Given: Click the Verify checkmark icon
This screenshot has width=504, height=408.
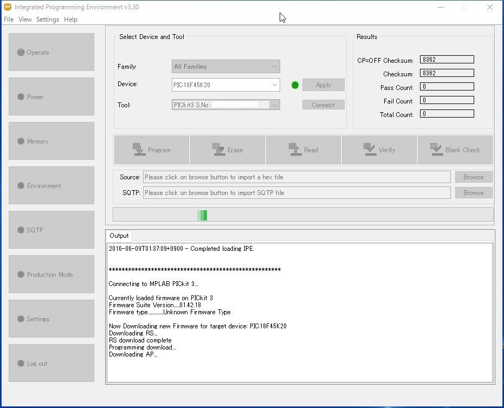Looking at the screenshot, I should tap(370, 150).
